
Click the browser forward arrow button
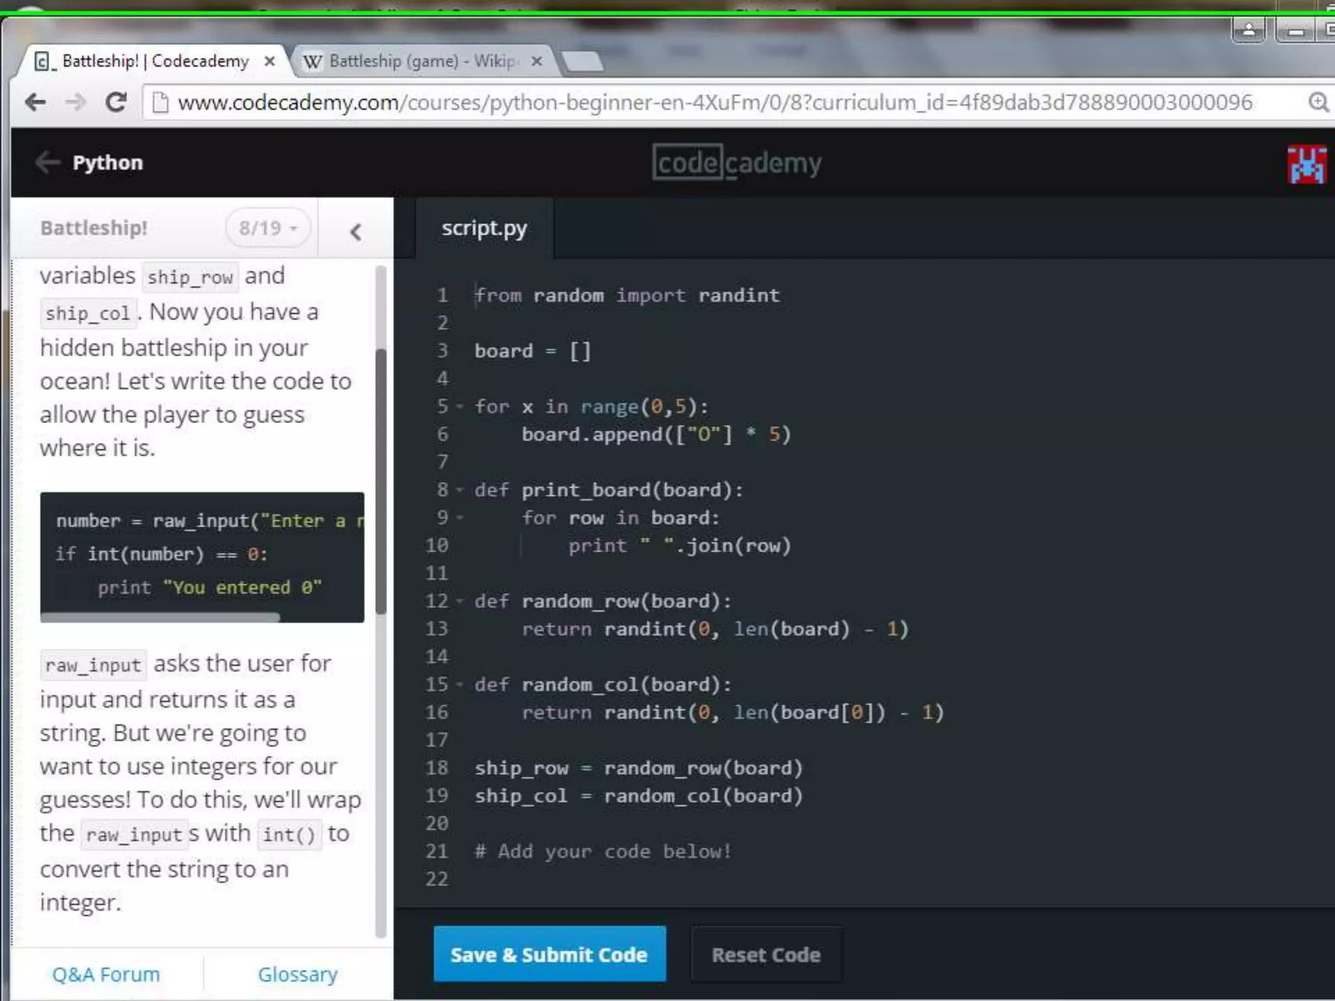76,102
